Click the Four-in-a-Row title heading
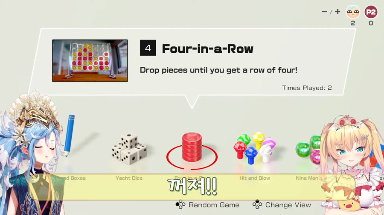Viewport: 384px width, 215px height. (207, 49)
